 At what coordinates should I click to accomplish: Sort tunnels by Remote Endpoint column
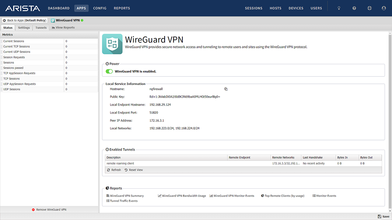pos(249,158)
